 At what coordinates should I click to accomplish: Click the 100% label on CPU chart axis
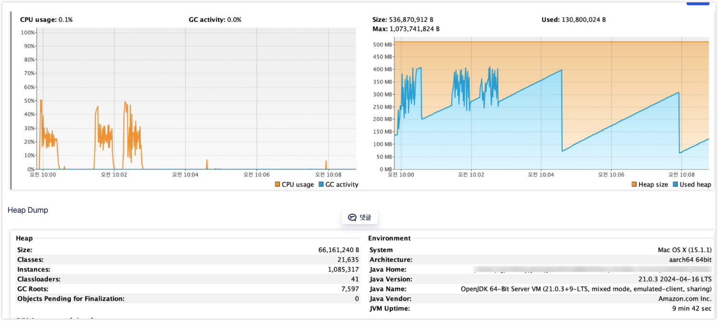click(28, 32)
